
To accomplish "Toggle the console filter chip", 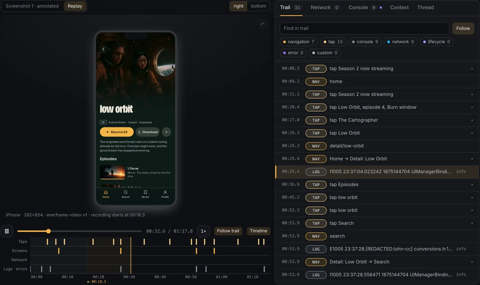I will (x=365, y=42).
